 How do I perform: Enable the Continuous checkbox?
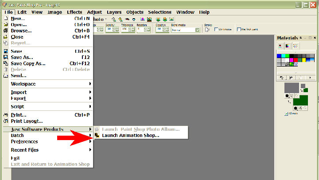click(x=216, y=30)
